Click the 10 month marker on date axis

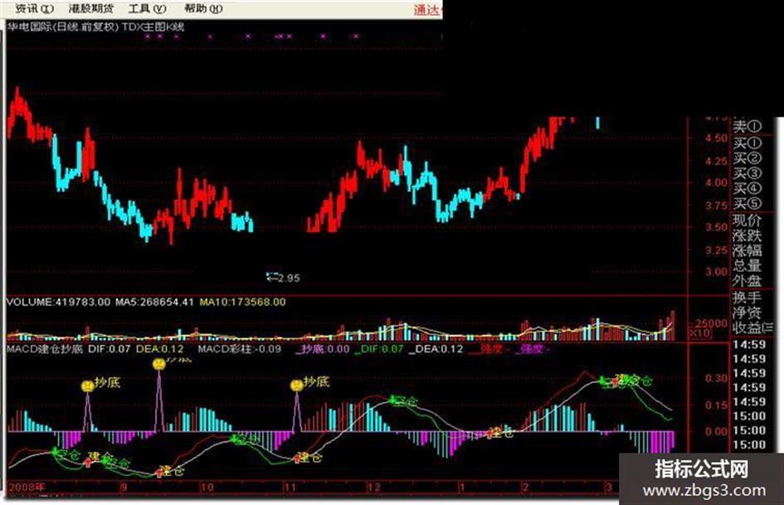tap(207, 487)
